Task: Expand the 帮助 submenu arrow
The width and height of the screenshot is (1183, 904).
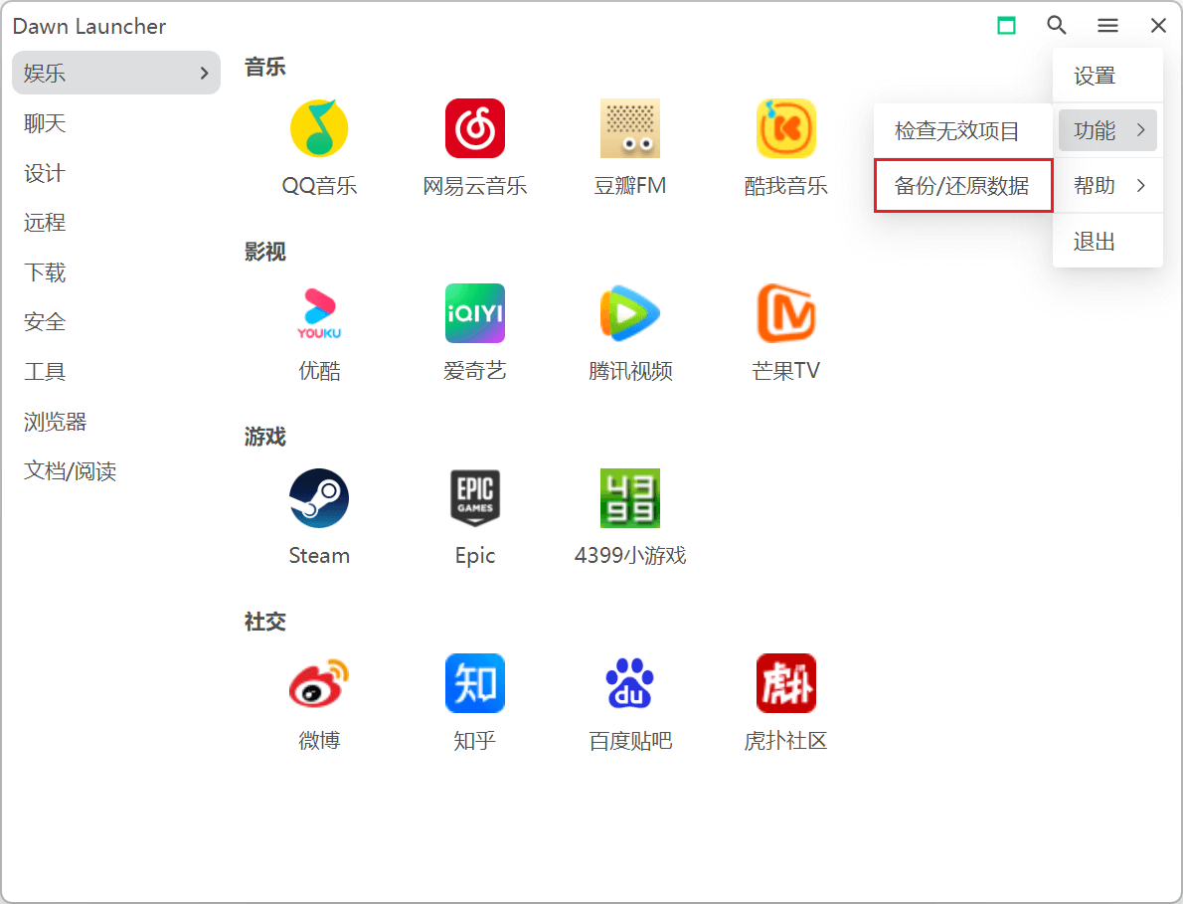Action: pos(1141,185)
